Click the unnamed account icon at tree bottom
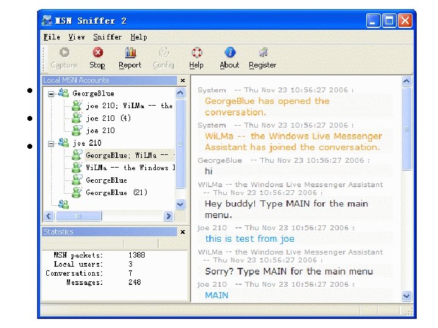The image size is (438, 328). pyautogui.click(x=63, y=205)
